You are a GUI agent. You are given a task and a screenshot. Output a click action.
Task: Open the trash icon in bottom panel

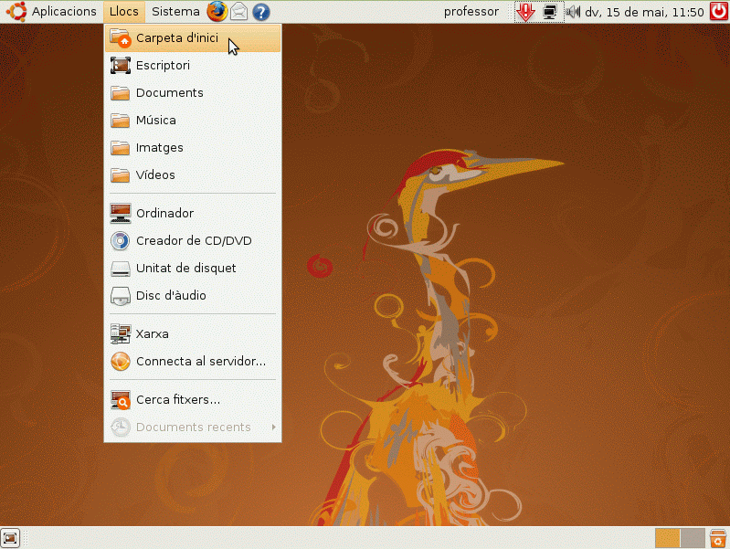pyautogui.click(x=718, y=537)
